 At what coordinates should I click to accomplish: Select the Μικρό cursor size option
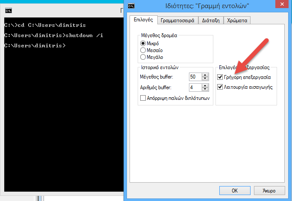[x=144, y=43]
